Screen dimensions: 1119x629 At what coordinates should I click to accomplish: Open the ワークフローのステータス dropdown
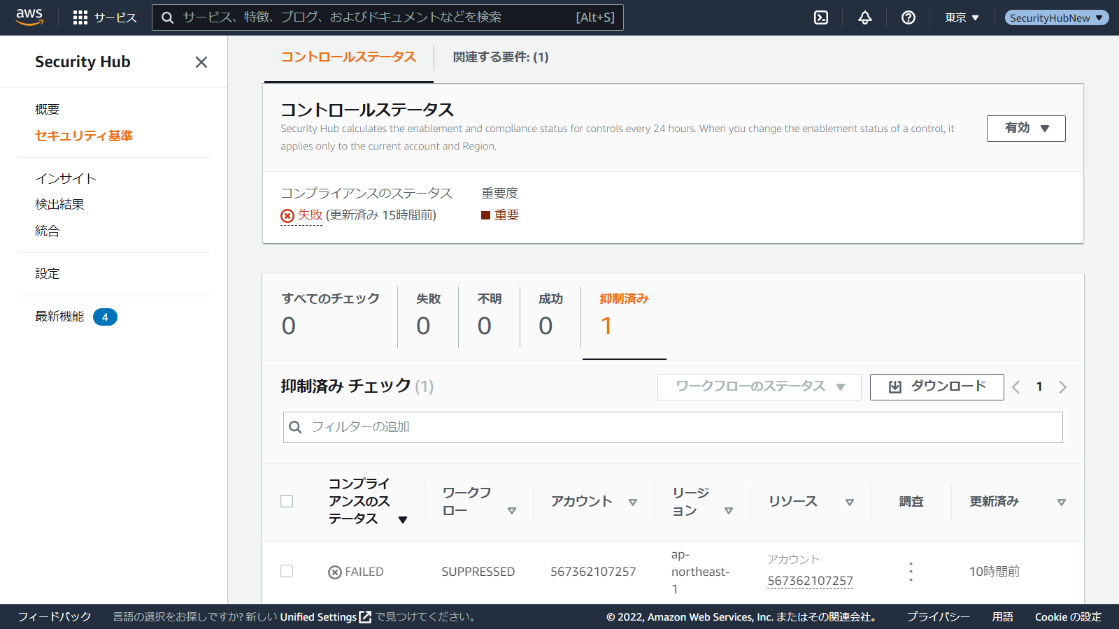(x=759, y=387)
